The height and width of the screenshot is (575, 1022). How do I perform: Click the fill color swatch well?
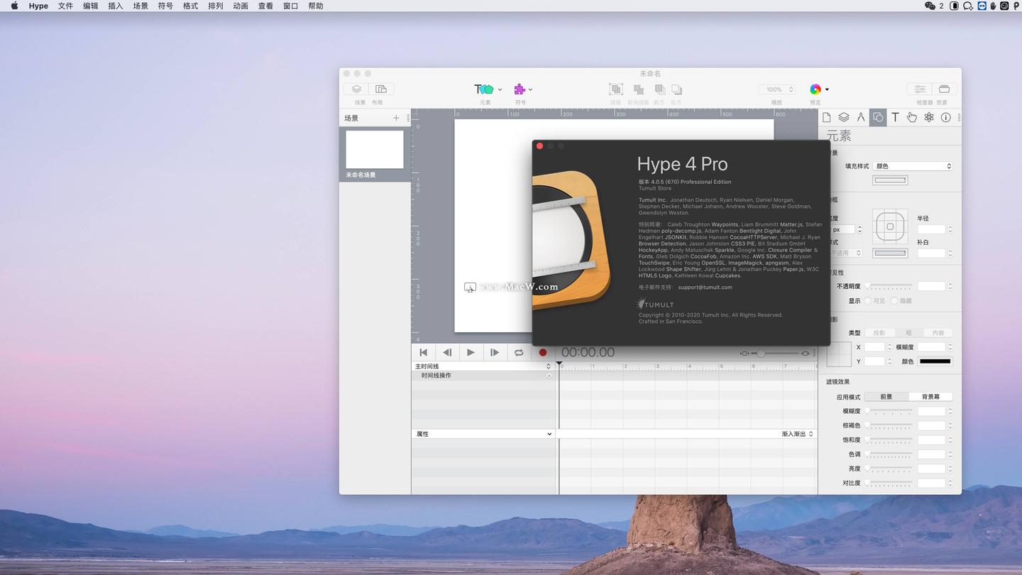[890, 180]
